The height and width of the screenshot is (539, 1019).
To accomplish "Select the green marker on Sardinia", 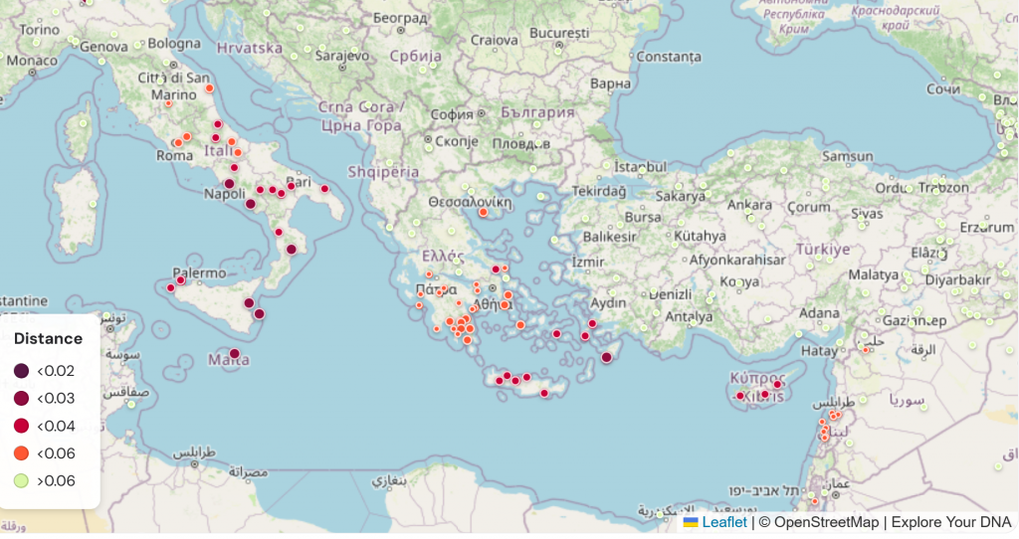I will [x=93, y=205].
